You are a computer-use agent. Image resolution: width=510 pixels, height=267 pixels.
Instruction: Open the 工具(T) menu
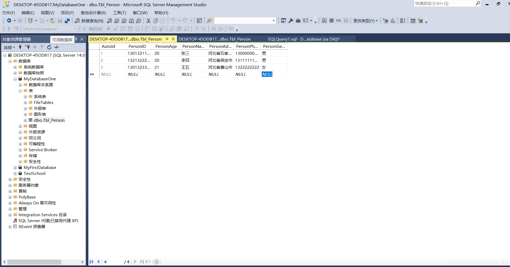tap(119, 13)
